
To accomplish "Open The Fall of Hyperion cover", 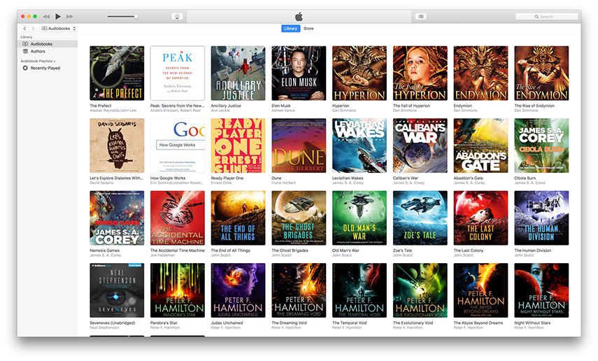I will pos(420,73).
